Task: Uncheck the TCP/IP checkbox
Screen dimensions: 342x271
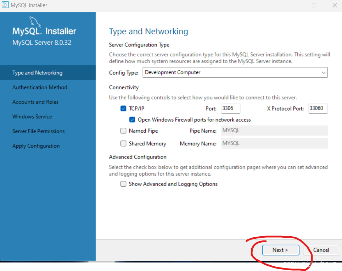Action: tap(123, 109)
